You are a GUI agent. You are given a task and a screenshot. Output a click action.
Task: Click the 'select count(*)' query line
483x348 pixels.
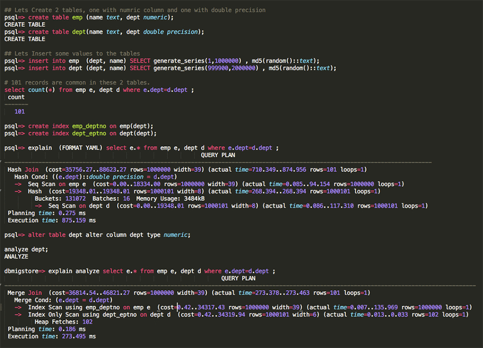click(99, 90)
